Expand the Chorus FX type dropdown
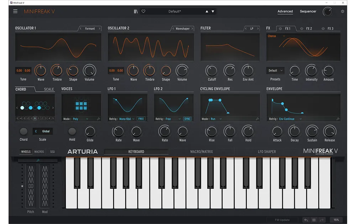The image size is (356, 224). pyautogui.click(x=276, y=36)
